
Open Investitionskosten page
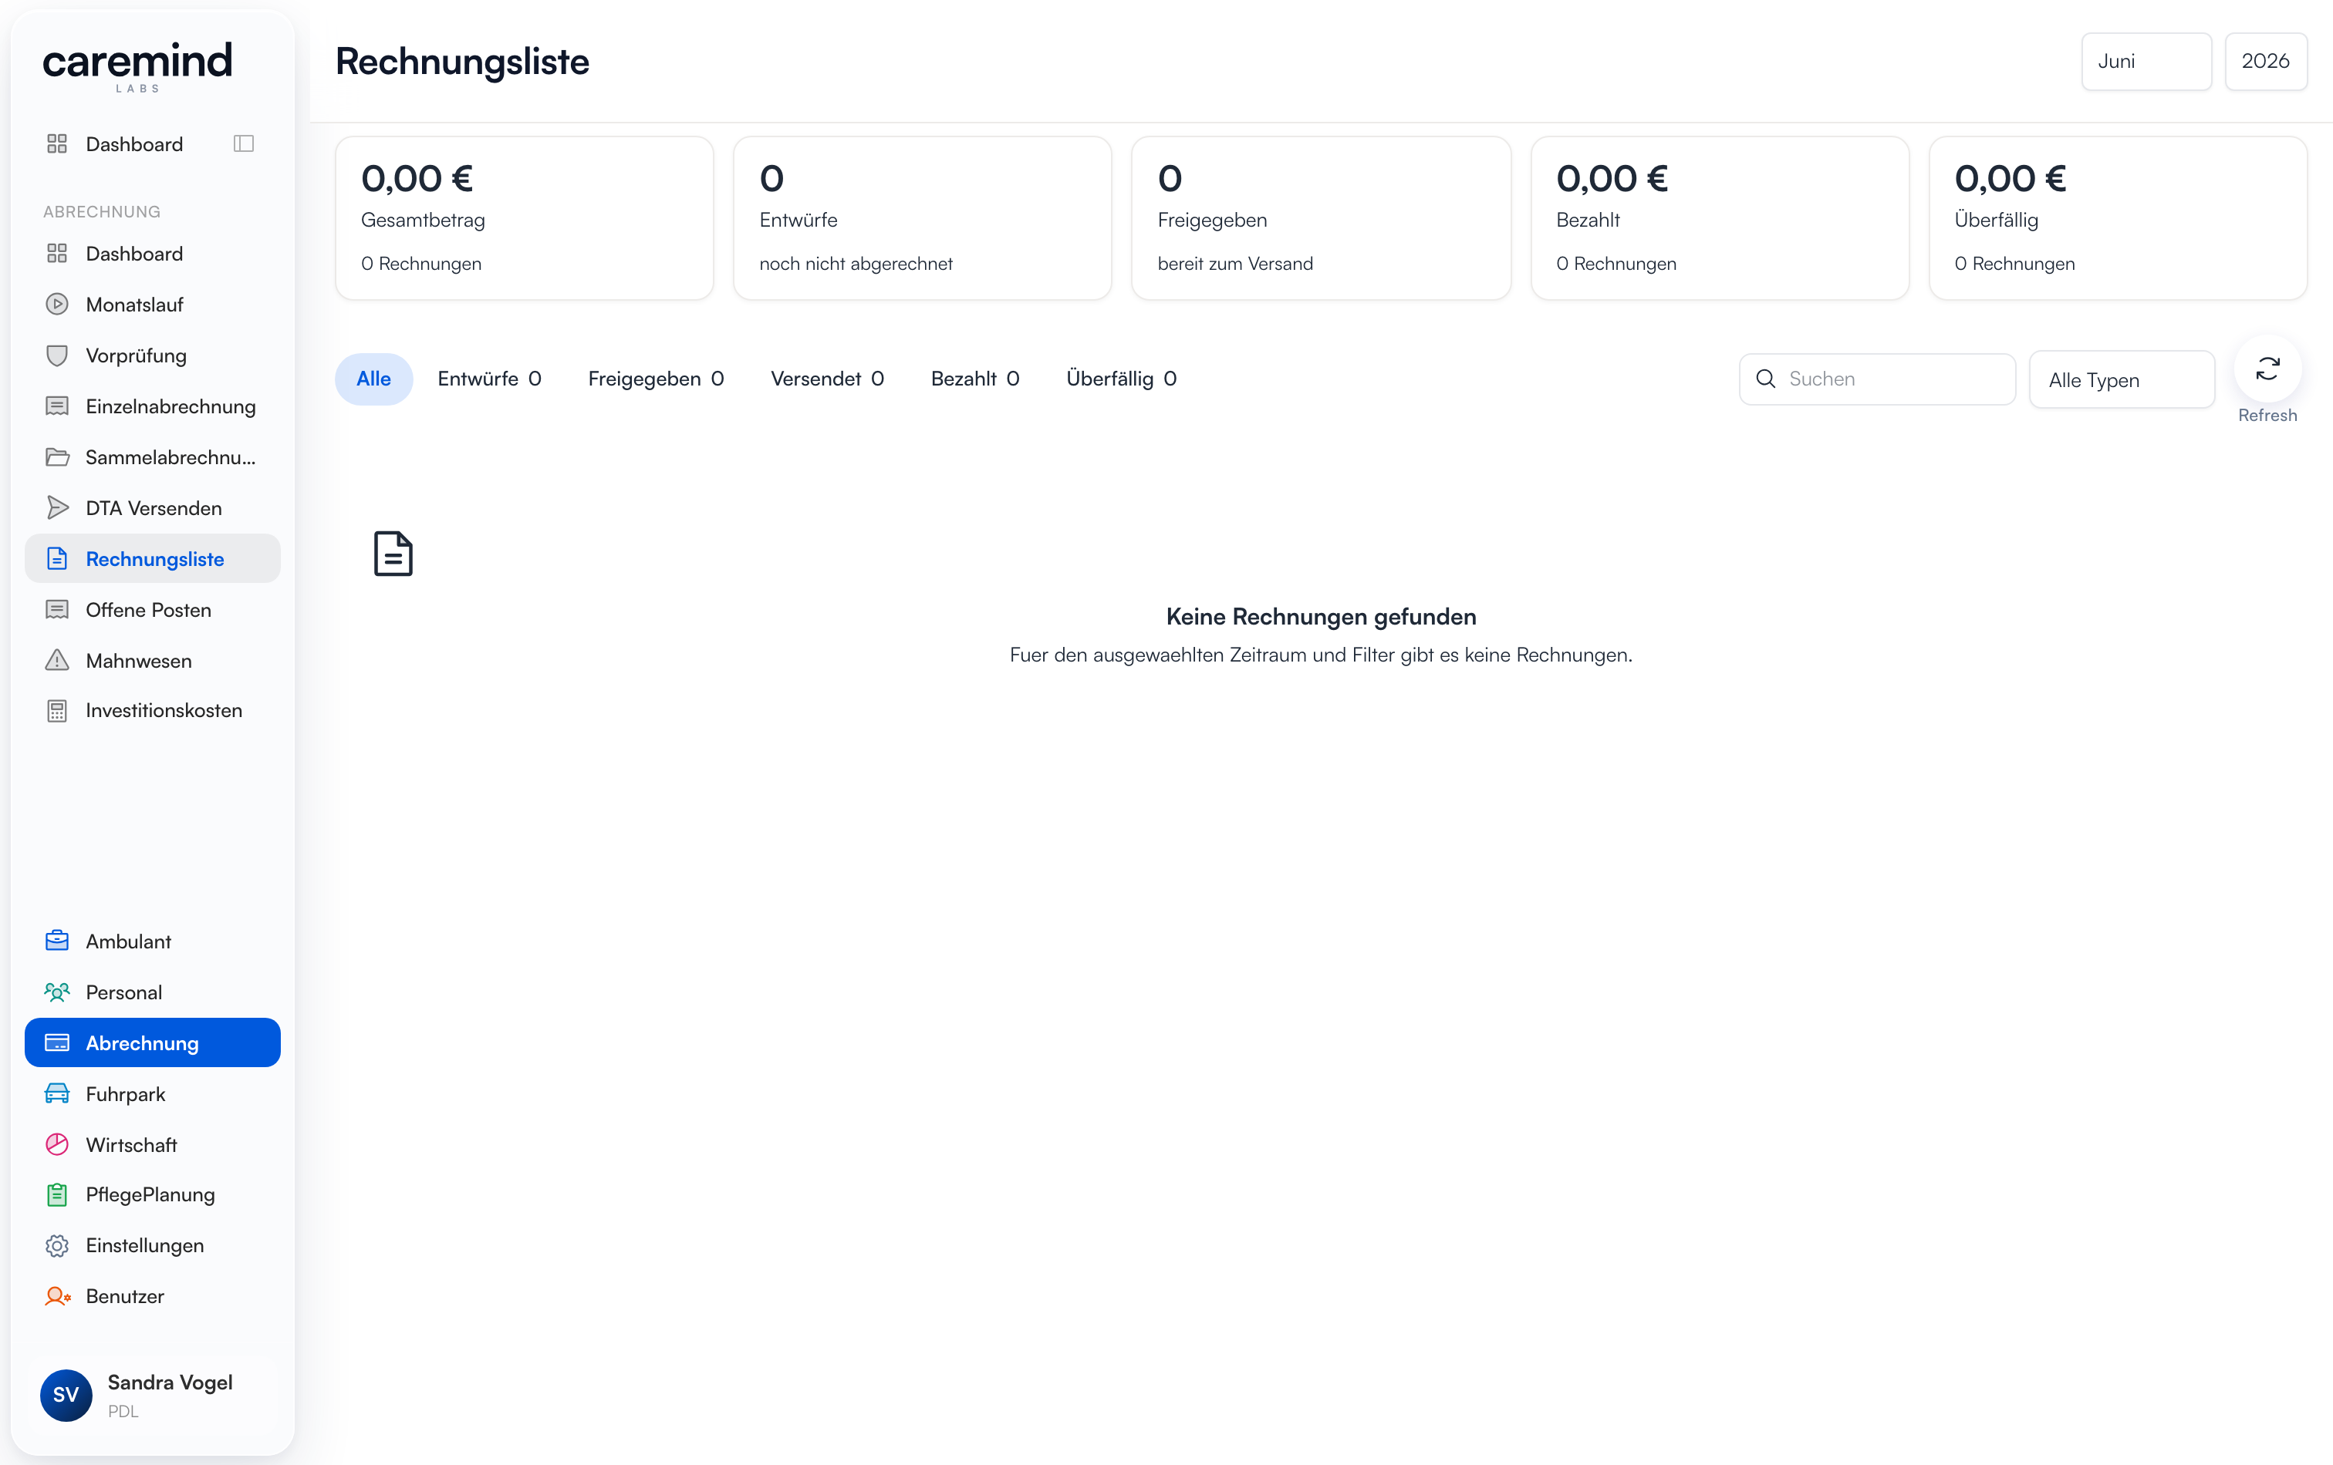(x=152, y=711)
